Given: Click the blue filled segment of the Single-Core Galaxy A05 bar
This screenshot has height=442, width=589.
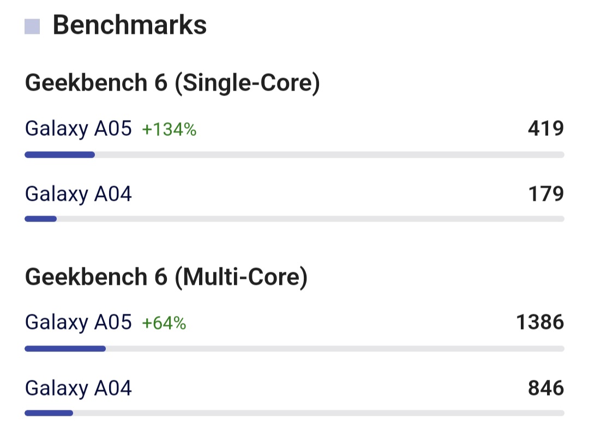Looking at the screenshot, I should [59, 155].
